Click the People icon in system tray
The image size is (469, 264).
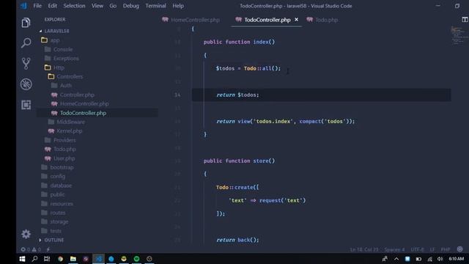pyautogui.click(x=385, y=259)
